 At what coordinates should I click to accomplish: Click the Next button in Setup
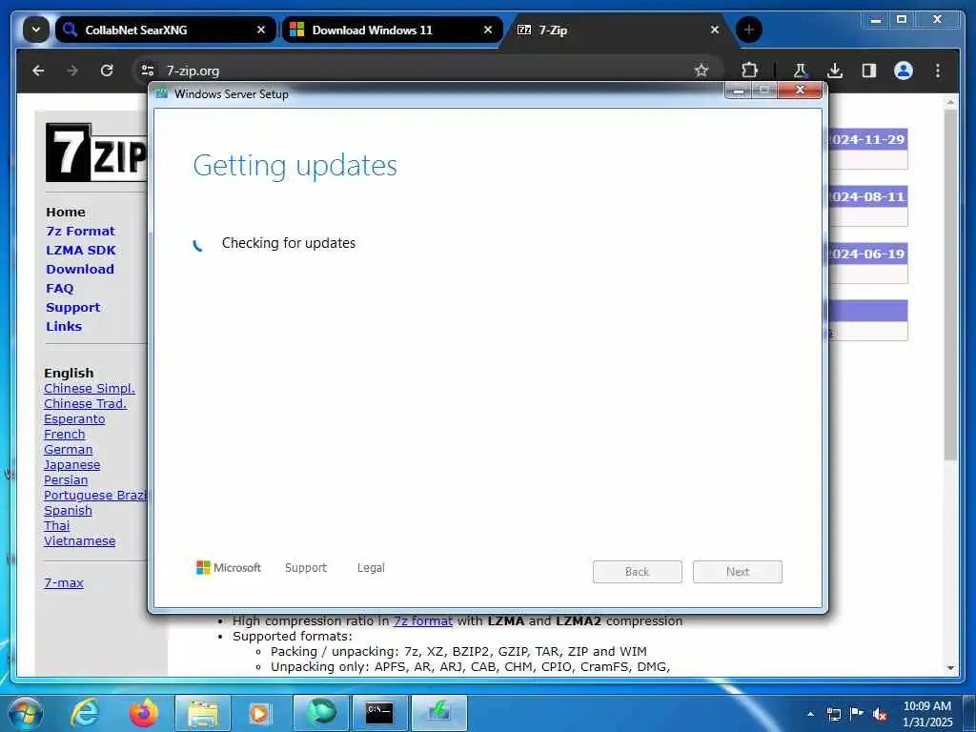pos(738,572)
